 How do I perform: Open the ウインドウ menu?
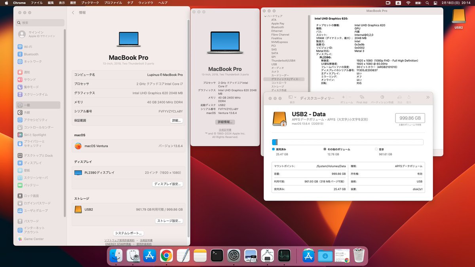[146, 3]
